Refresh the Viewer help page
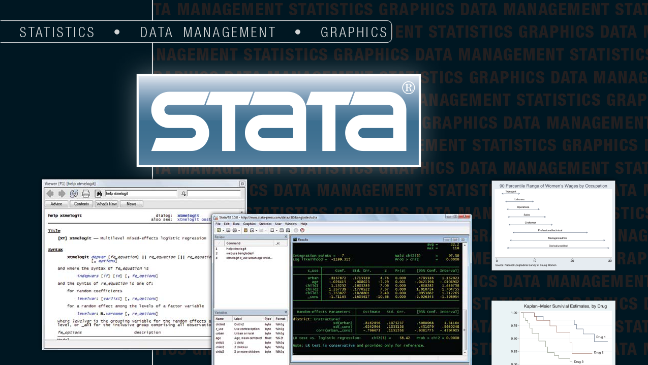 coord(74,194)
